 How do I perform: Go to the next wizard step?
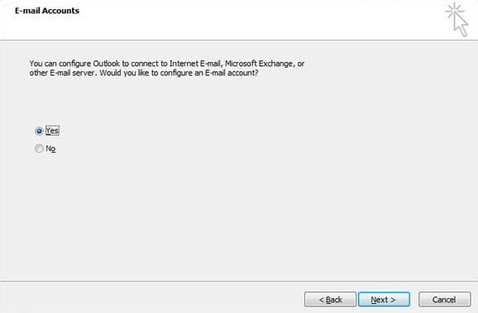click(x=384, y=299)
